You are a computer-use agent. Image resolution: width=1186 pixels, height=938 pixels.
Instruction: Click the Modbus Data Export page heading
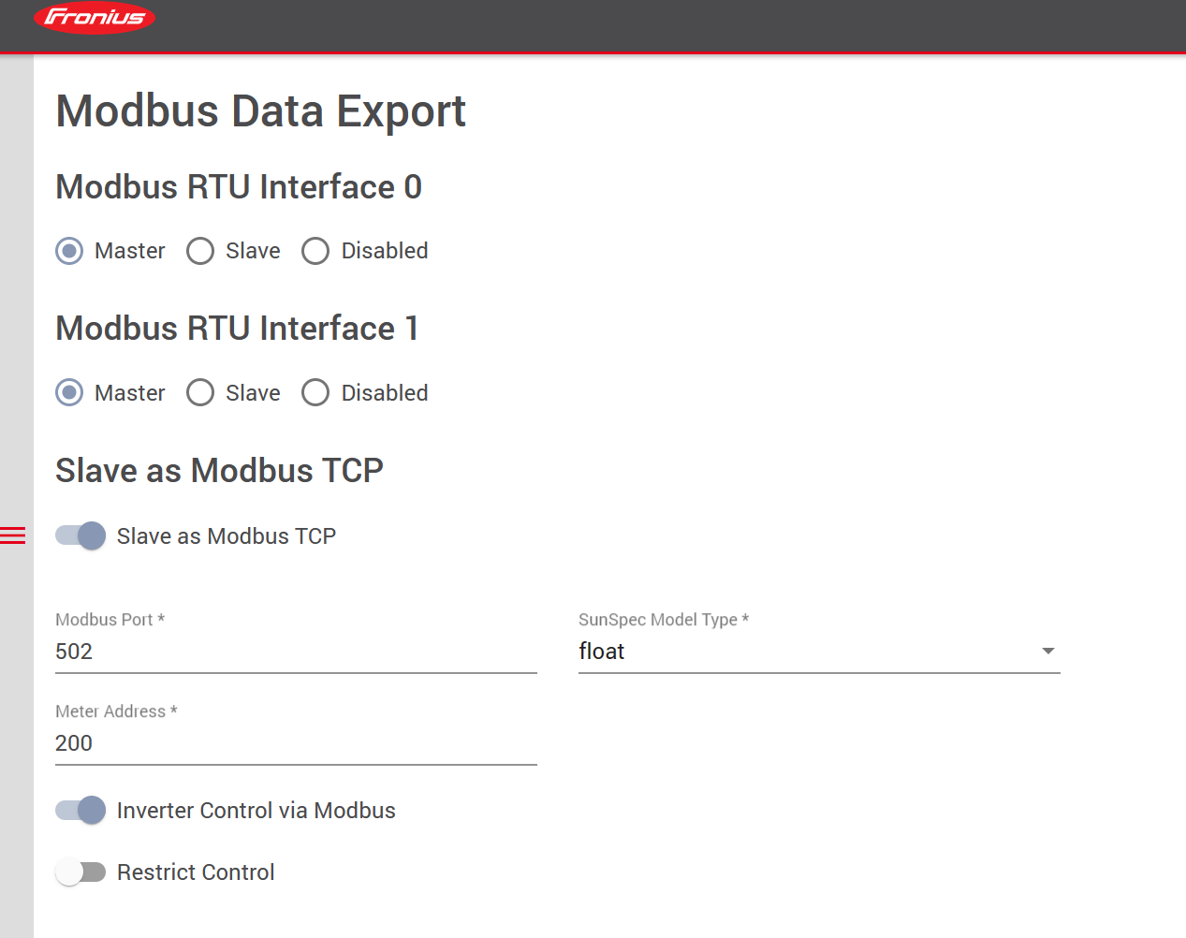point(260,111)
